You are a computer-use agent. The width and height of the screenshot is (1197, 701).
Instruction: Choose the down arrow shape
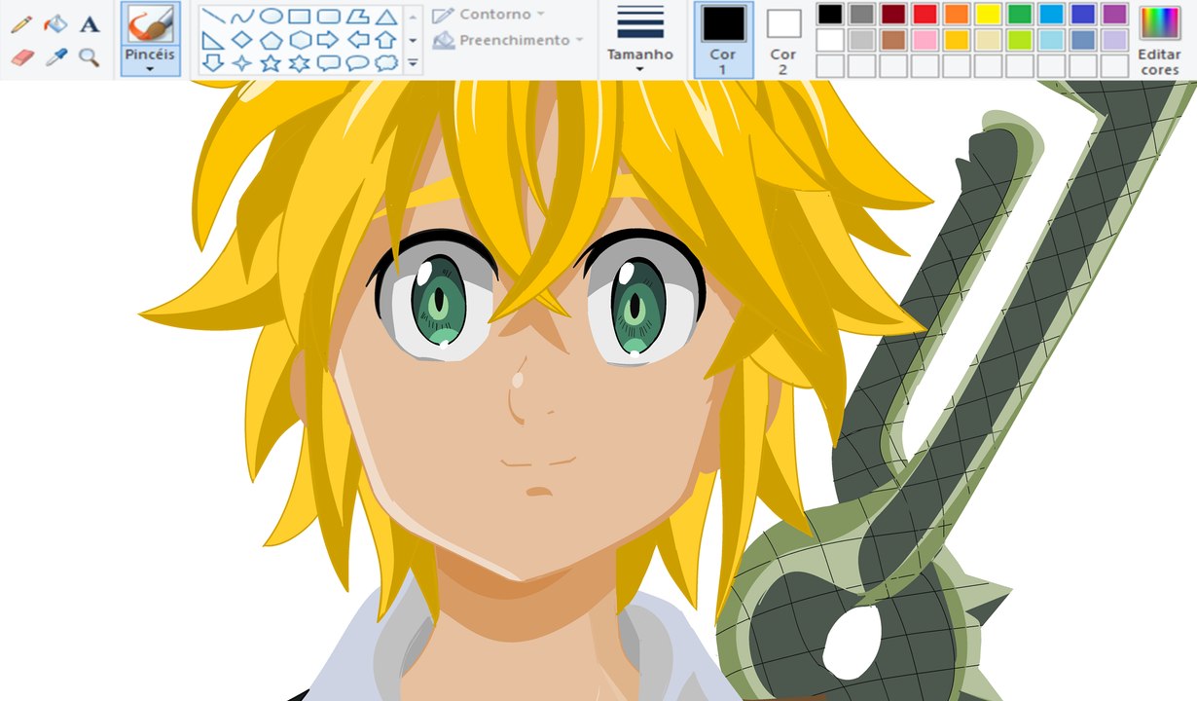tap(212, 63)
